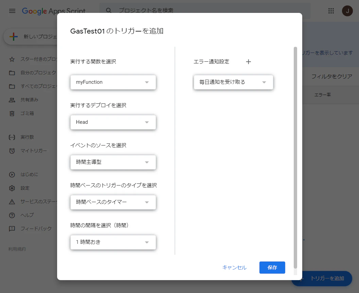
Task: Click the dialog title GasTest01 のトリガーを追加
Action: [x=117, y=31]
